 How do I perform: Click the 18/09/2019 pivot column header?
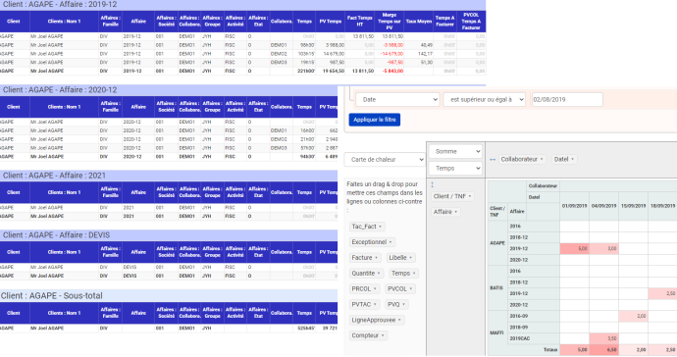click(662, 206)
